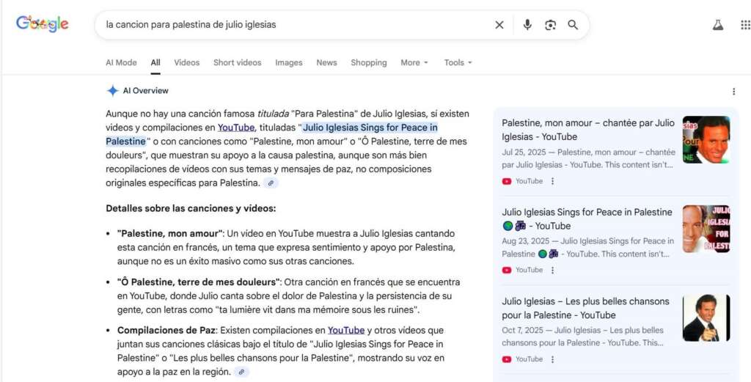Click inside the search query field
751x382 pixels.
295,25
